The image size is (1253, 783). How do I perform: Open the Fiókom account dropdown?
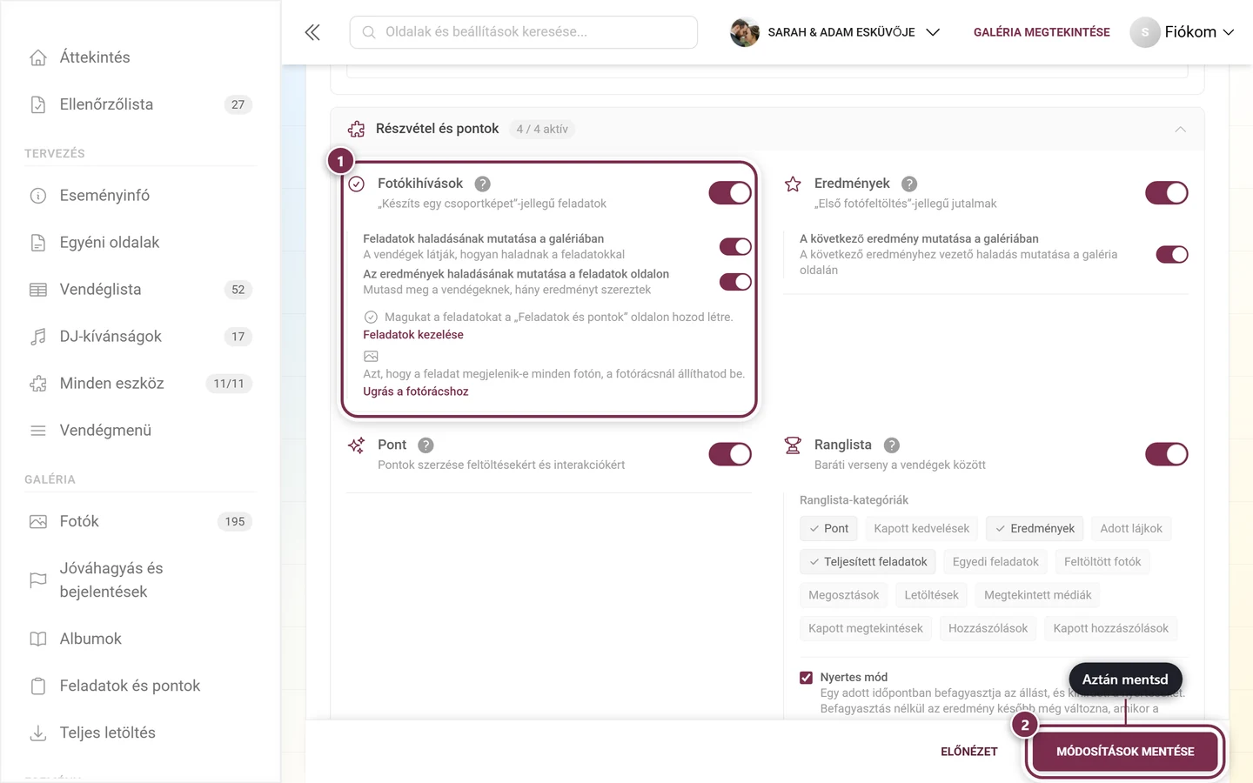pyautogui.click(x=1183, y=32)
